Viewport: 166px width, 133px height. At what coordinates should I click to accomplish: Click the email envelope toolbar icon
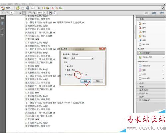pos(33,8)
